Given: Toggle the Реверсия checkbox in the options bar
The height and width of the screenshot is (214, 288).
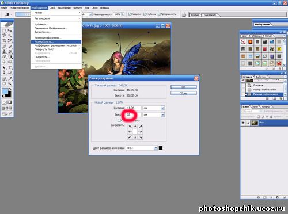Looking at the screenshot, I should (x=130, y=14).
